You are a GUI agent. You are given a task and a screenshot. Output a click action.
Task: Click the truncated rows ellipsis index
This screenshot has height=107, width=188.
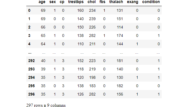[x=30, y=53]
